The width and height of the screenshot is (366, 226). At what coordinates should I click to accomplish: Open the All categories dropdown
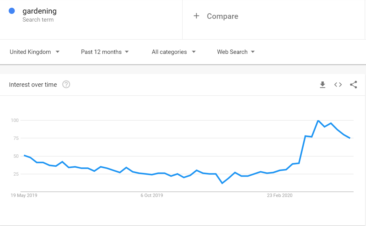coord(174,52)
